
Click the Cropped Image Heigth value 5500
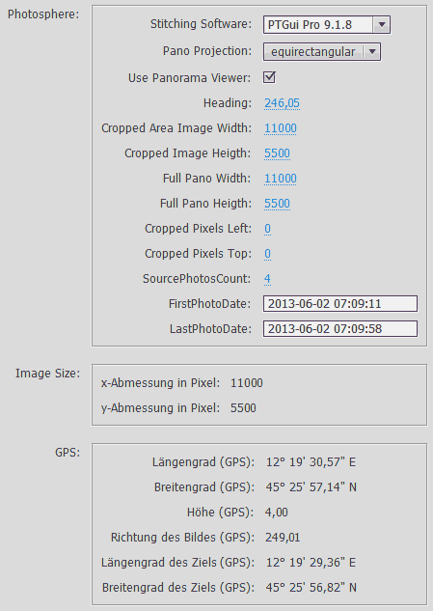[277, 153]
